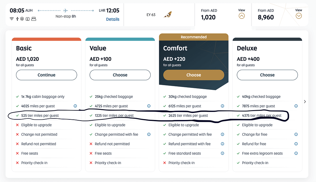
Task: Click the rightmost amenity icon under 08:05
Action: [x=33, y=19]
